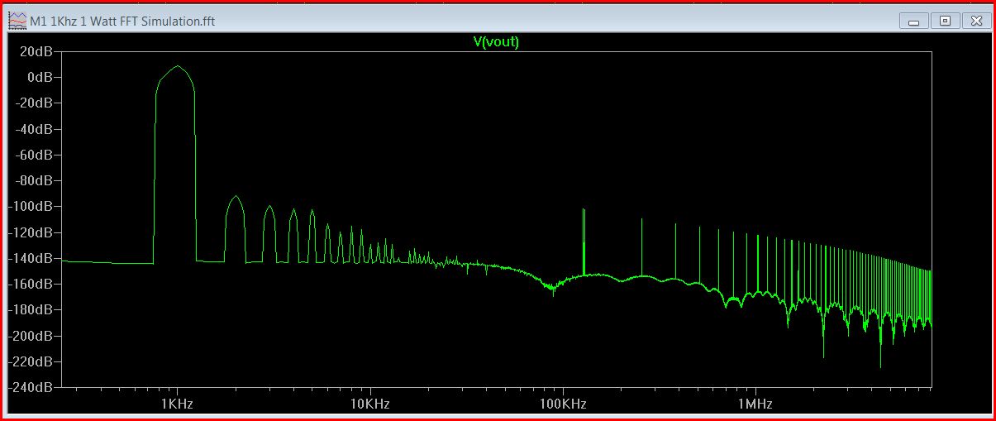Click the second harmonic peak near -90dB
Screen dimensions: 996x421
click(236, 198)
